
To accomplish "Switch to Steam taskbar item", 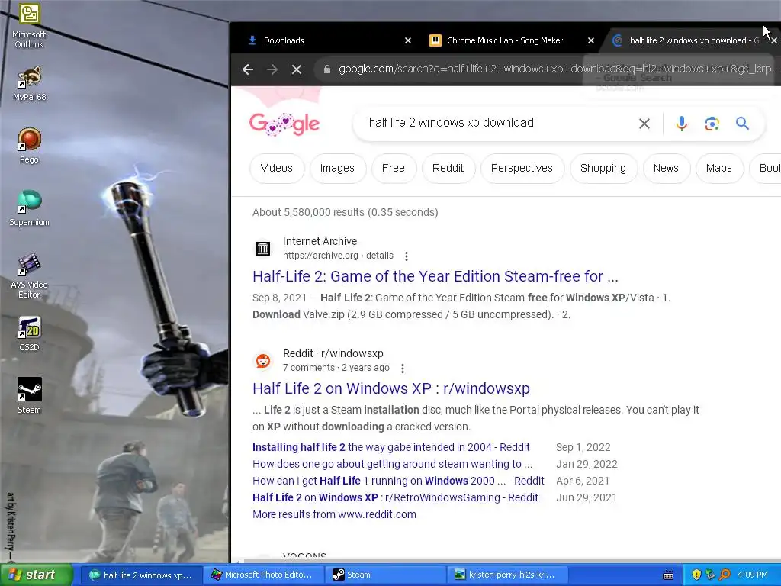I will (384, 575).
